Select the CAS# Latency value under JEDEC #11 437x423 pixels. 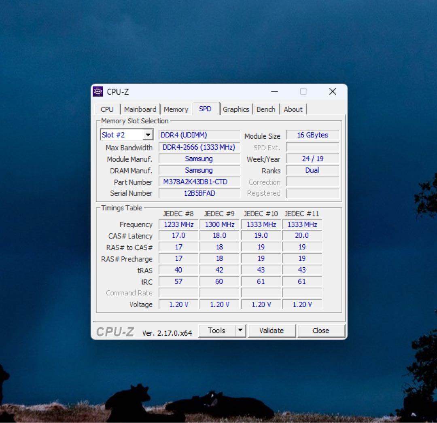click(302, 235)
